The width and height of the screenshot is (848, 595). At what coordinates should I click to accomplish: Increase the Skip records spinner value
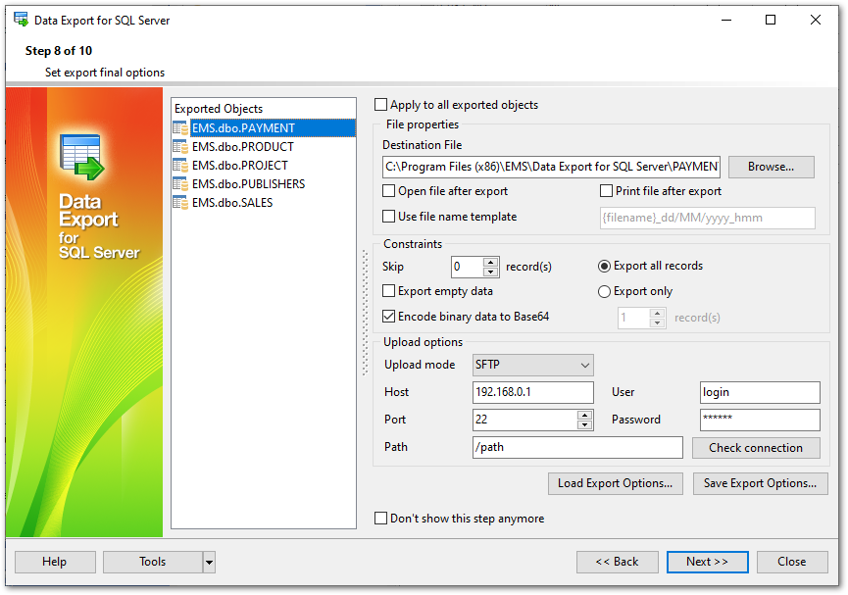click(x=492, y=262)
